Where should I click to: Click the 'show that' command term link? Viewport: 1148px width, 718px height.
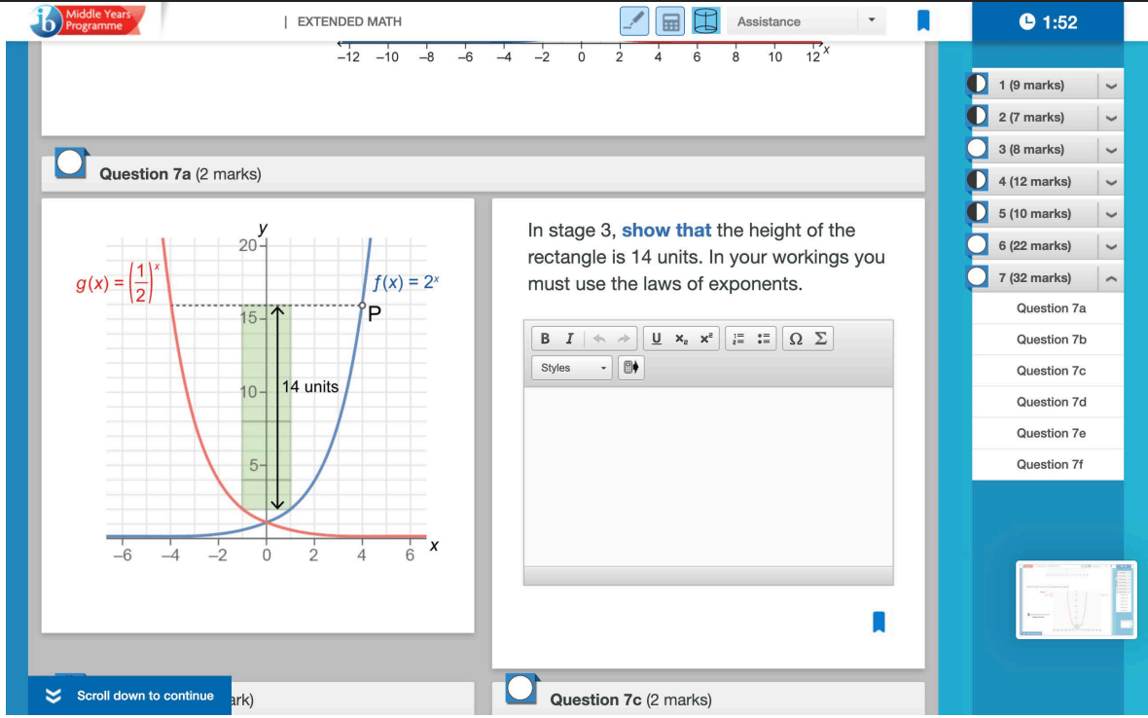(x=666, y=230)
